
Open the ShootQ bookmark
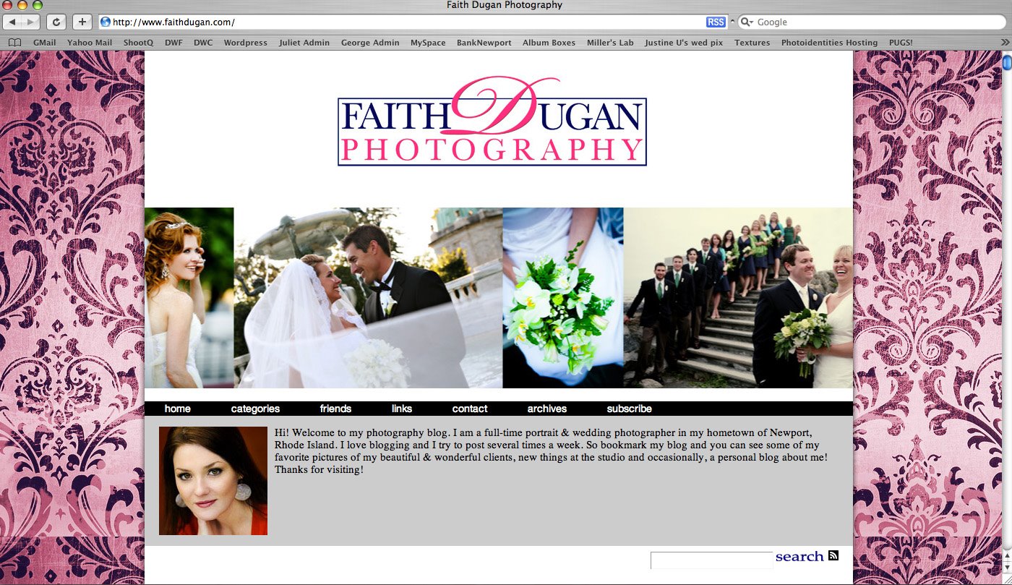coord(138,43)
